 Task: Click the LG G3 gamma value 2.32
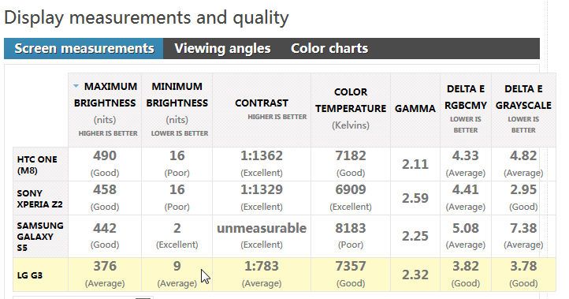tap(415, 275)
